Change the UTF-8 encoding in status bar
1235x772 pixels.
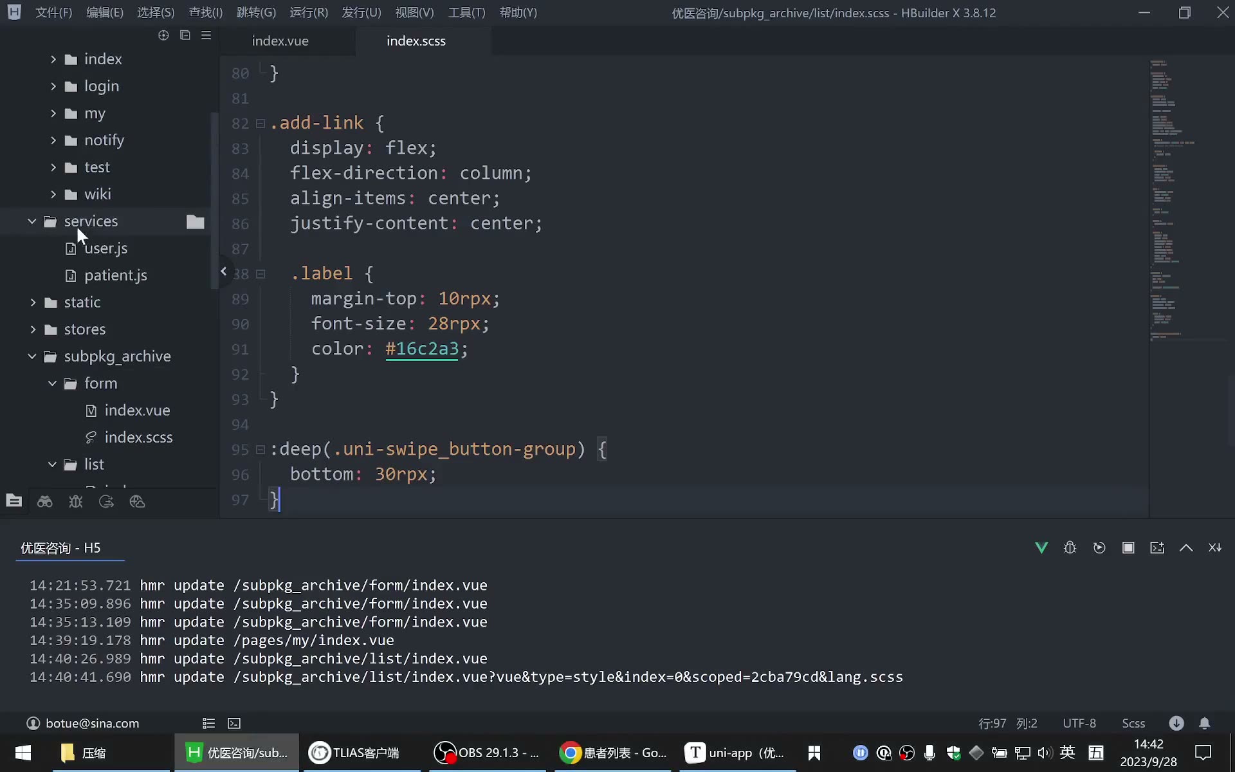click(x=1079, y=723)
